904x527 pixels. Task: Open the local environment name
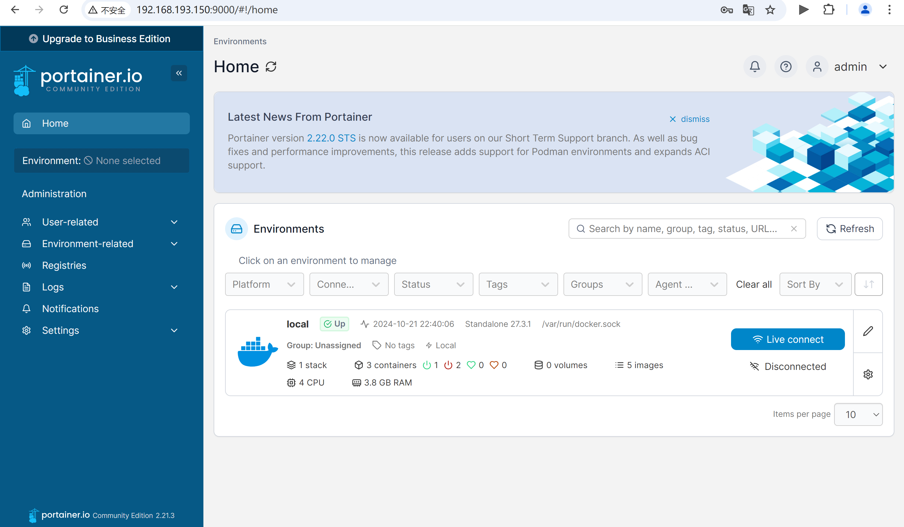pos(297,324)
